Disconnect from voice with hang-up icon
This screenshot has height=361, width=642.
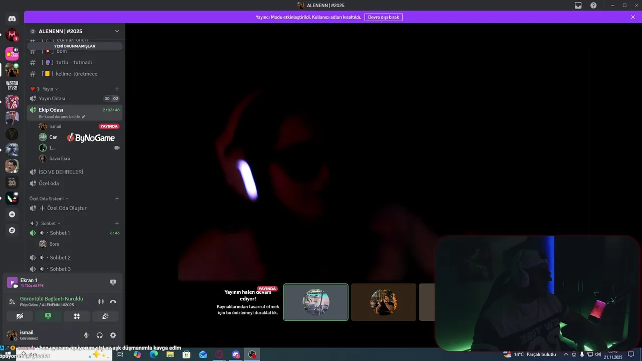coord(113,301)
